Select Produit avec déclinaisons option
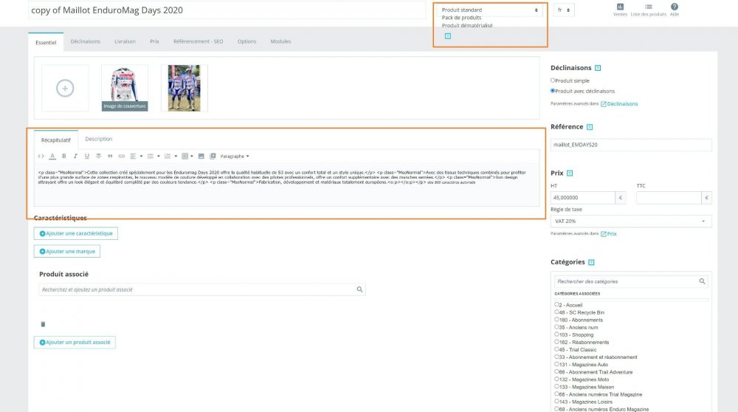Screen dimensions: 738x412 pyautogui.click(x=553, y=91)
